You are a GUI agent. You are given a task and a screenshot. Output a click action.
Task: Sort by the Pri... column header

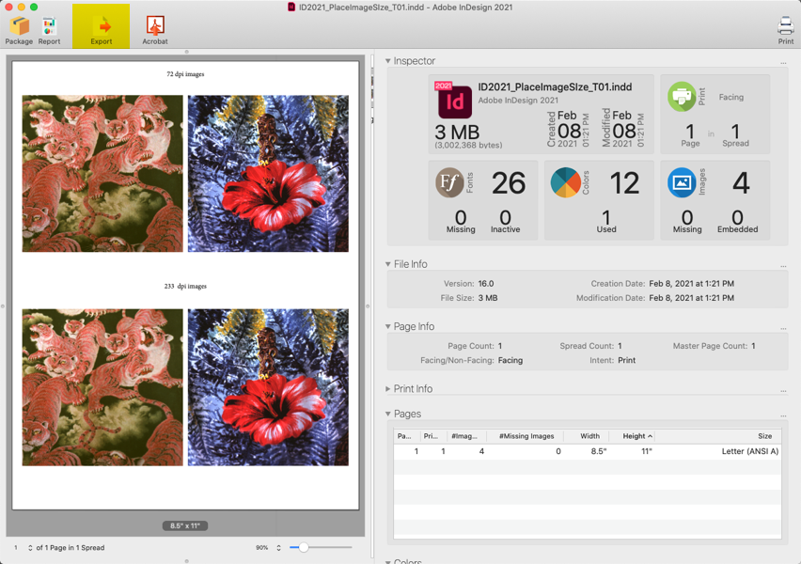[433, 436]
